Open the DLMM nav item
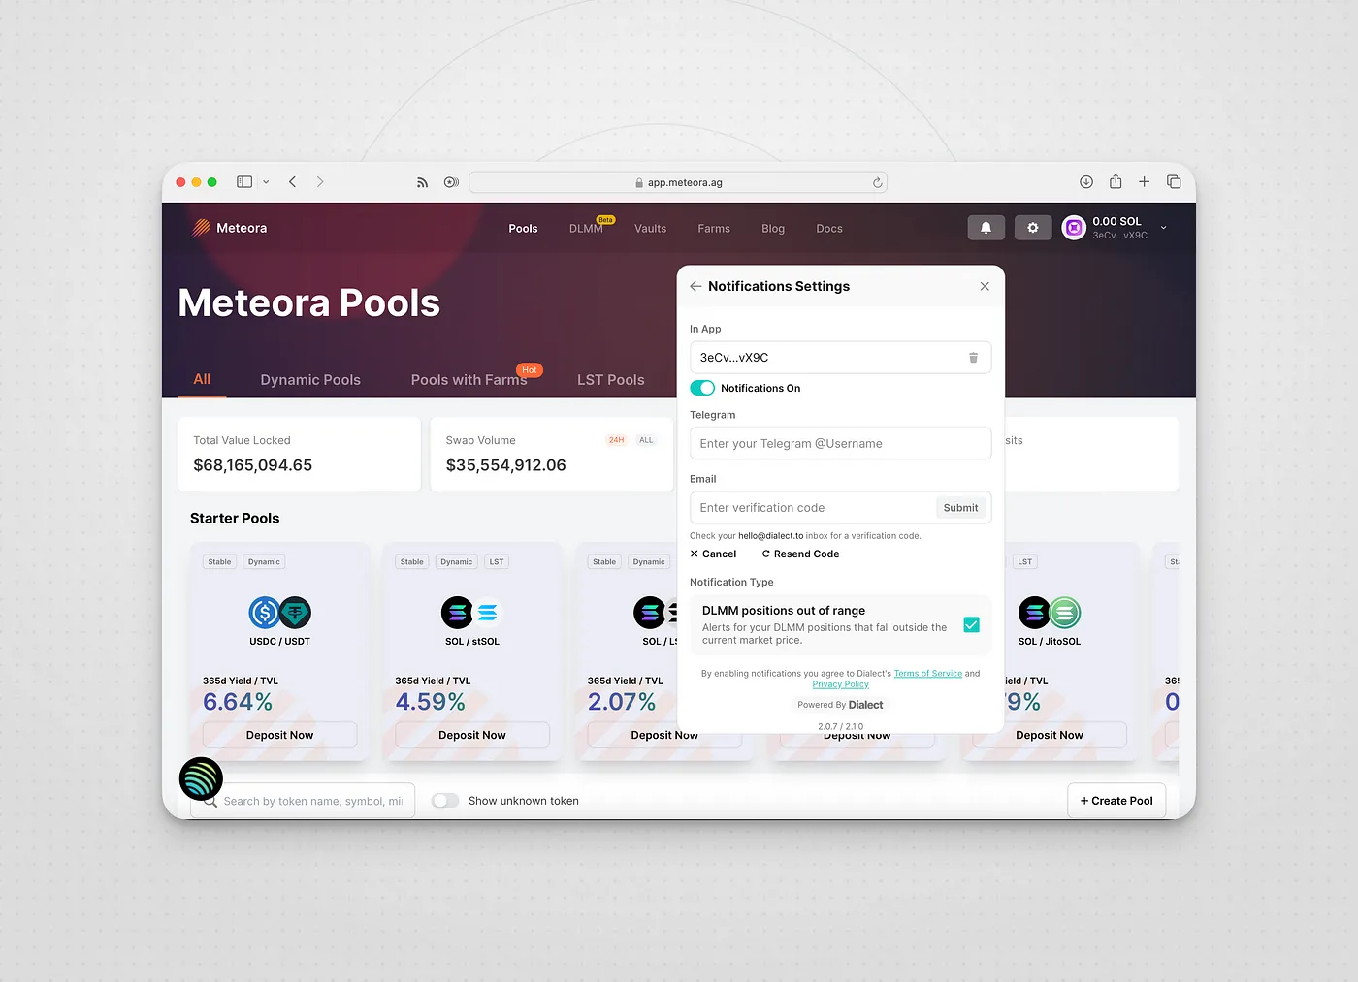Viewport: 1358px width, 982px height. pos(586,229)
